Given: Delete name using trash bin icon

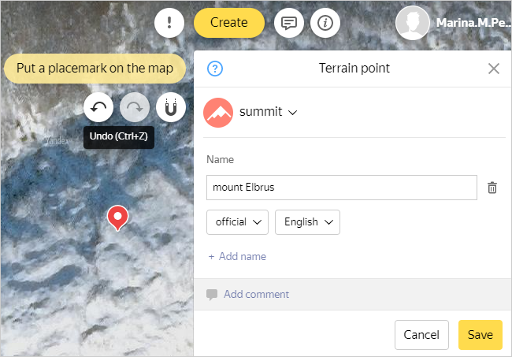Looking at the screenshot, I should coord(492,188).
